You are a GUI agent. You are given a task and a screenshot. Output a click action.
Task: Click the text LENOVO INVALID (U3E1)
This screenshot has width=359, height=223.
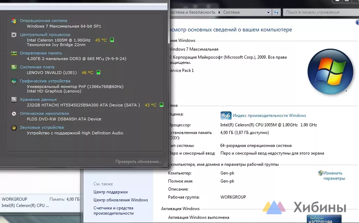point(52,73)
